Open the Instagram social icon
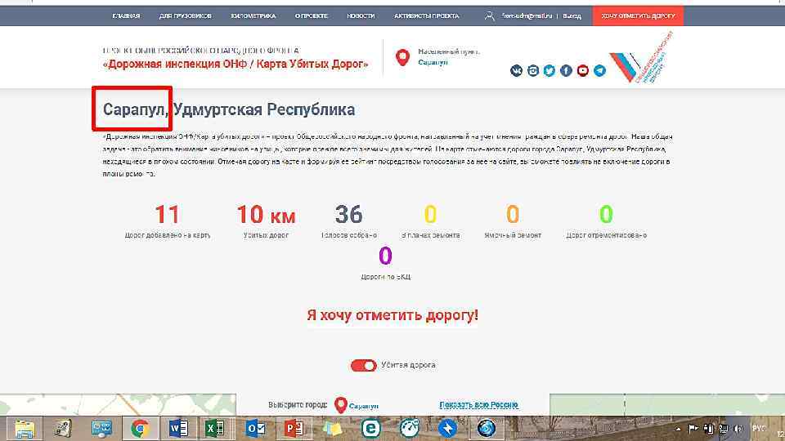 pos(533,70)
